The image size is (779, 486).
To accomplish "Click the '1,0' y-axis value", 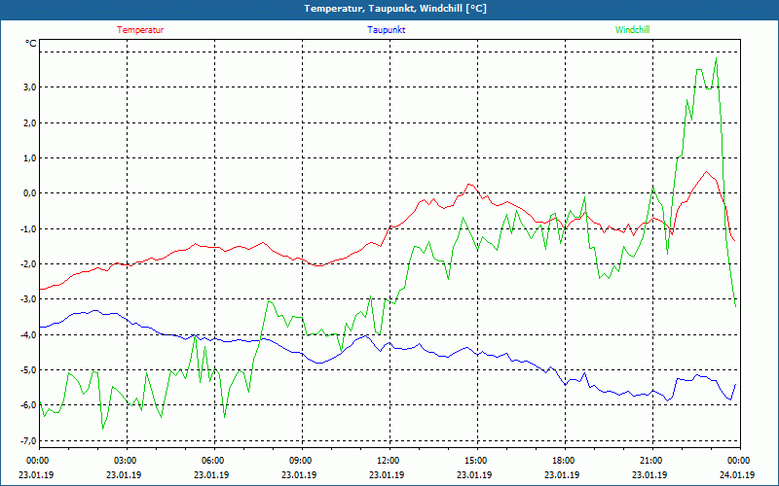I will point(30,158).
